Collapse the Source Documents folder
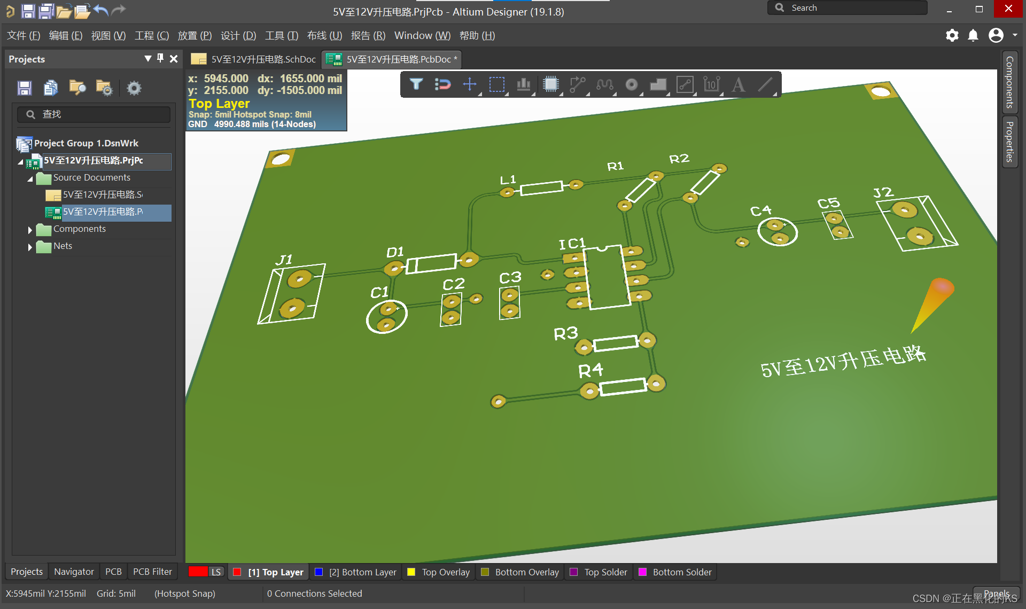The width and height of the screenshot is (1026, 609). [30, 178]
